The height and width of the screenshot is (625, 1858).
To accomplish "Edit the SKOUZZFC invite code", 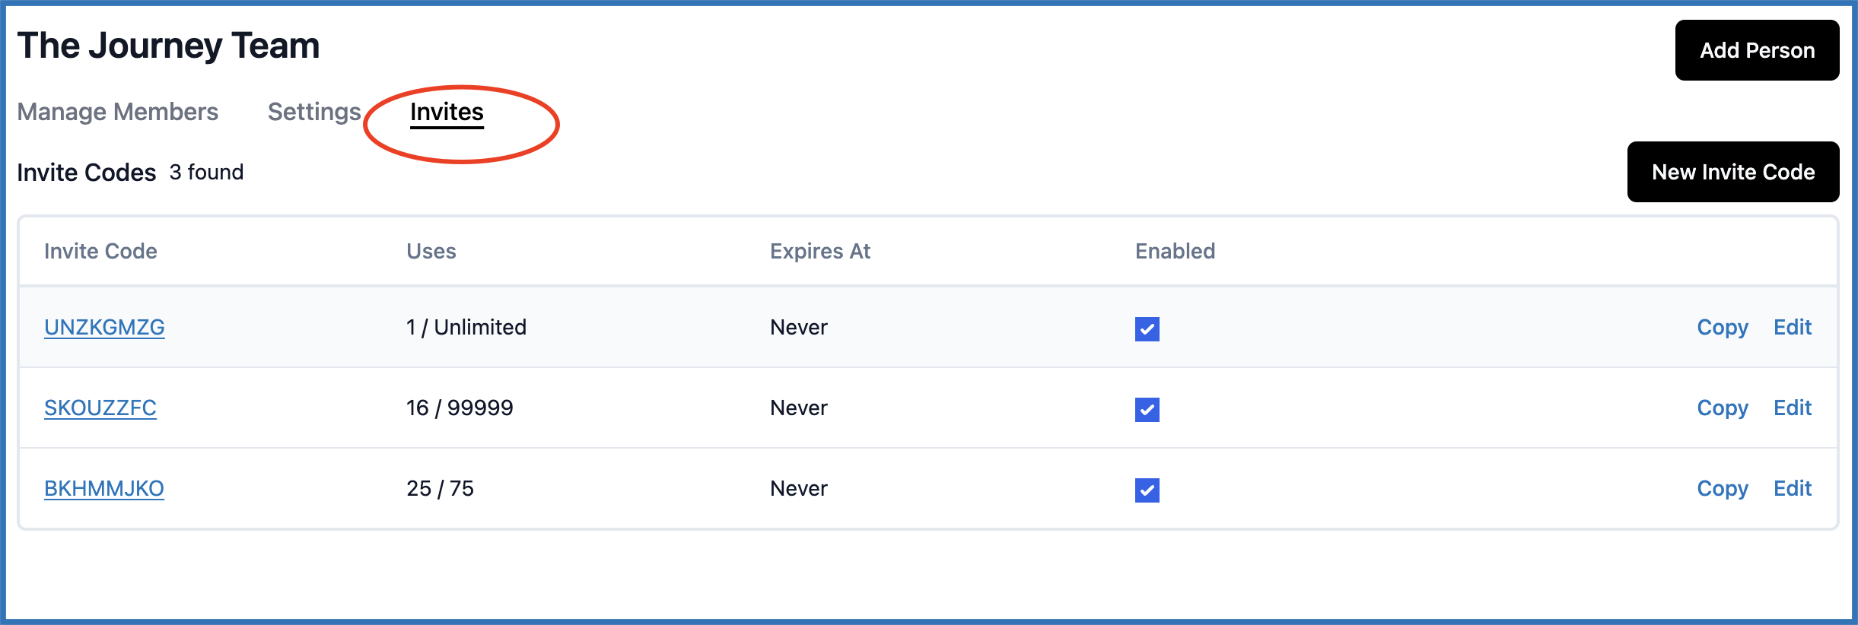I will [1792, 408].
